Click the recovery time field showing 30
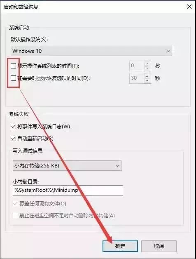This screenshot has height=259, width=196. click(137, 78)
